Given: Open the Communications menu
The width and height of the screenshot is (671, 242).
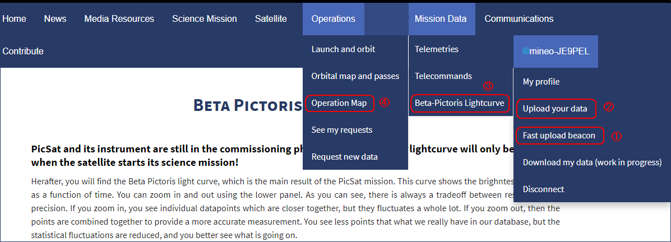Looking at the screenshot, I should click(x=519, y=19).
